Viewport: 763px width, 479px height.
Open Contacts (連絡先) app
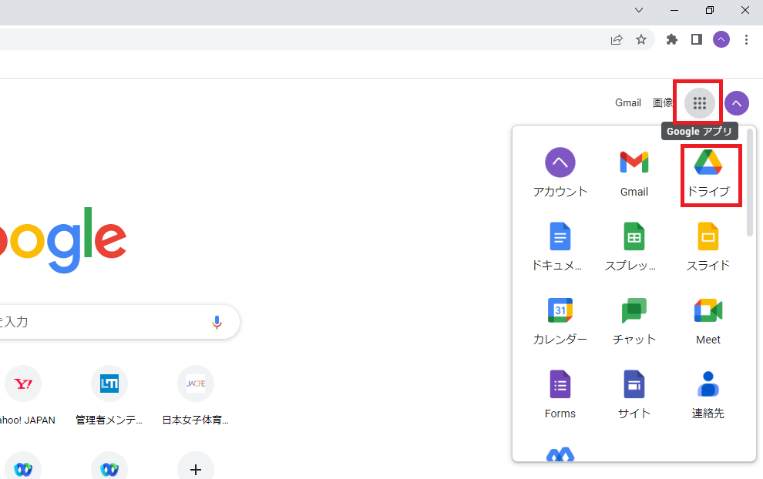tap(708, 395)
